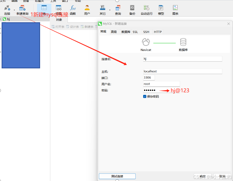Switch to the SSH tab
Image resolution: width=233 pixels, height=181 pixels.
(x=146, y=32)
